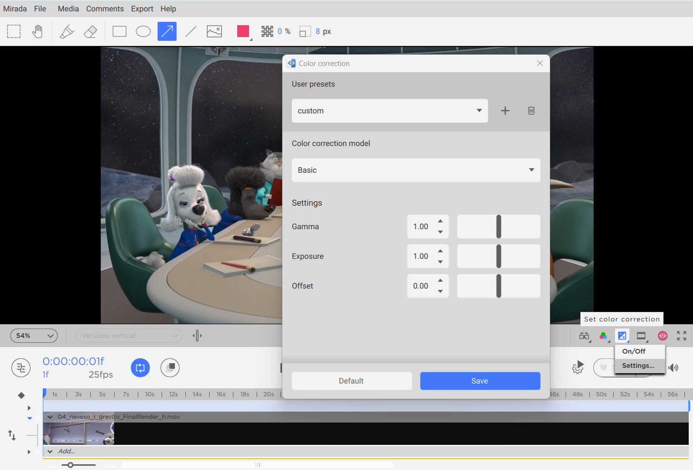The height and width of the screenshot is (470, 693).
Task: Open the frame mask display options
Action: (642, 336)
